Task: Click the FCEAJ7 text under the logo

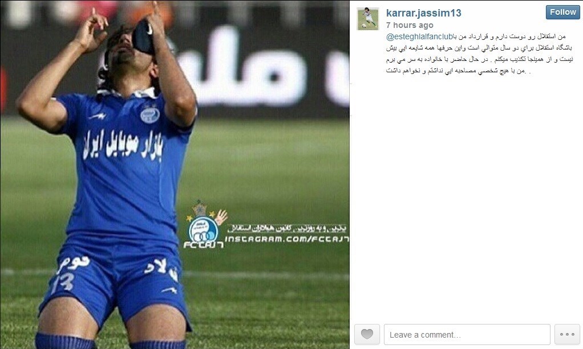Action: click(x=204, y=245)
